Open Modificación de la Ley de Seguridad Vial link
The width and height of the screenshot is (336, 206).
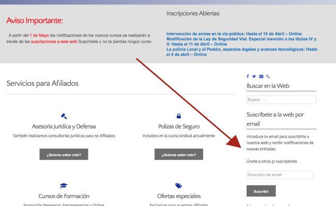pos(241,41)
